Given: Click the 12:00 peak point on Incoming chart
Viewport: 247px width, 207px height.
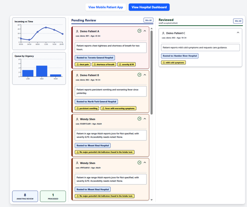Looking at the screenshot, I should click(46, 27).
